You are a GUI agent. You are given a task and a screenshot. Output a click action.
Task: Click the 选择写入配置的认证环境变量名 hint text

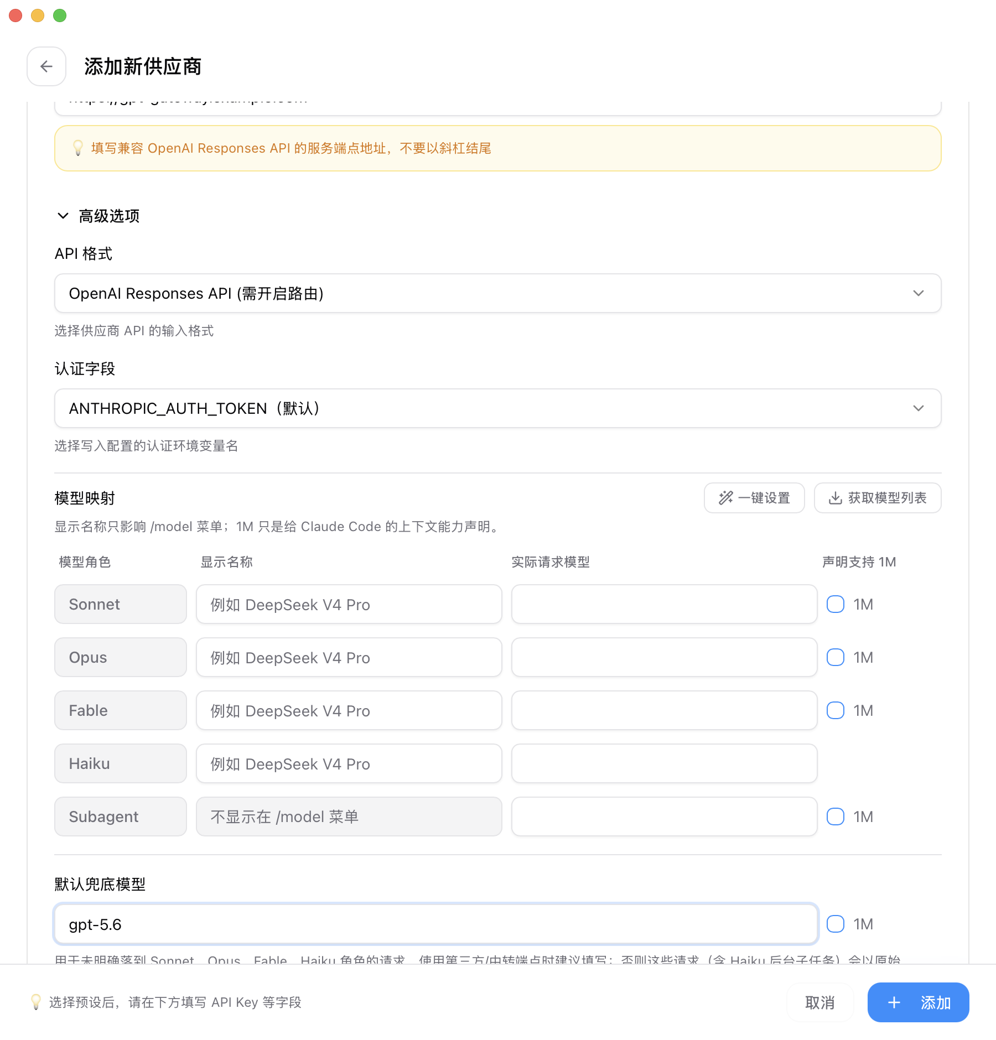tap(146, 446)
